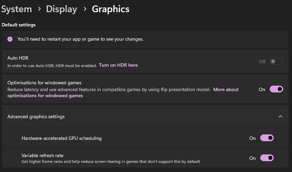The width and height of the screenshot is (292, 172).
Task: Click the Advanced graphics settings header label
Action: click(36, 116)
